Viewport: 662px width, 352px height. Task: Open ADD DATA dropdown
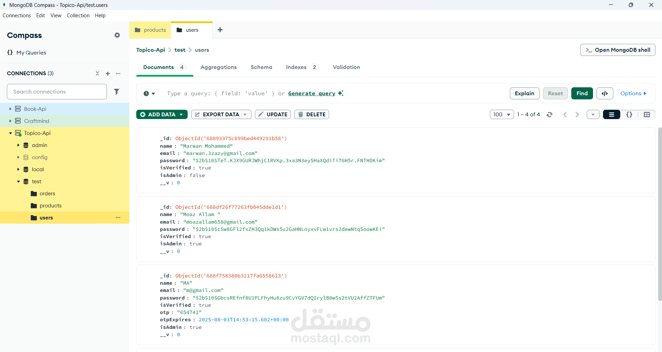tap(162, 115)
